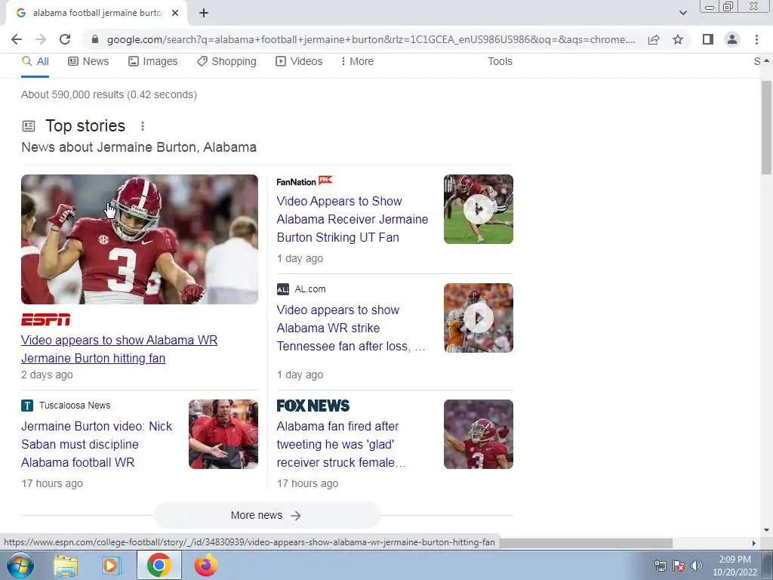Click the vertical scrollbar down arrow
Screen dimensions: 773x580
pos(766,531)
